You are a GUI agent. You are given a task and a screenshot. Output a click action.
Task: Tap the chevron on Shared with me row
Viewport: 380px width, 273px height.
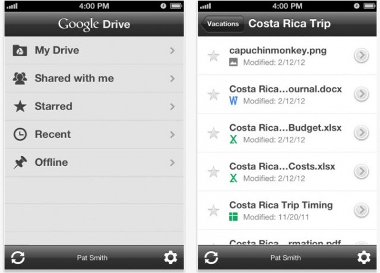click(172, 79)
